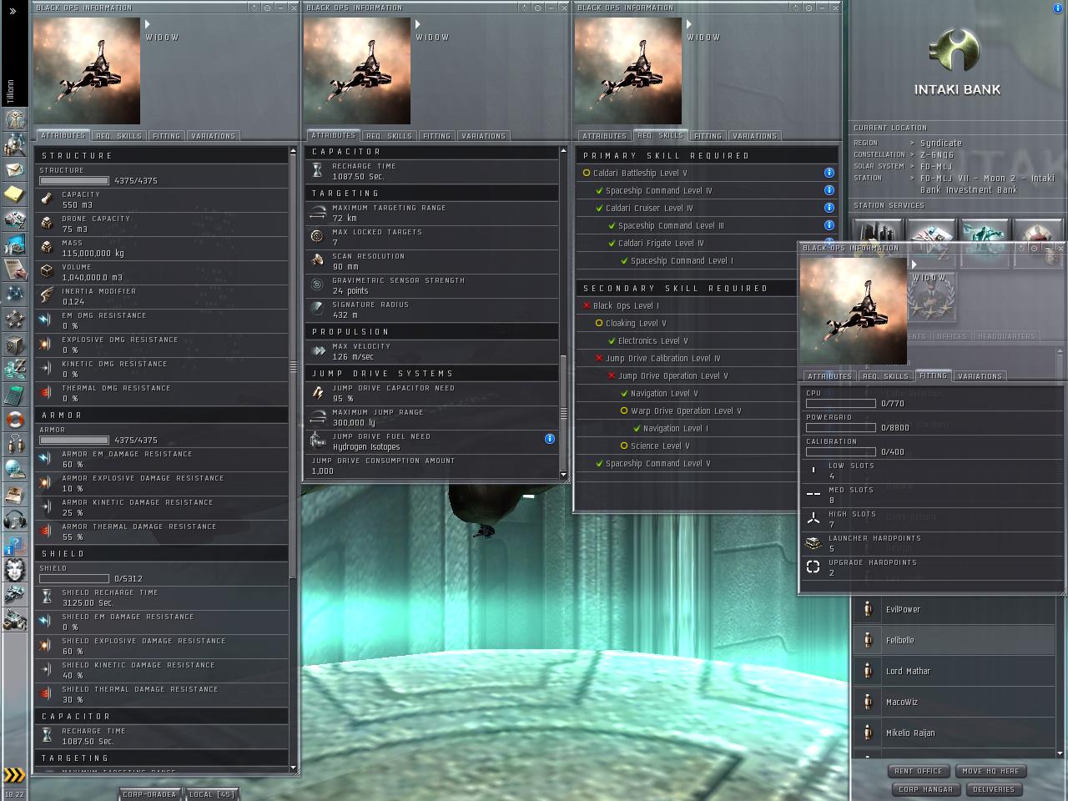Click the Widow ship thumbnail in the required-skills window
1068x801 pixels.
(627, 71)
